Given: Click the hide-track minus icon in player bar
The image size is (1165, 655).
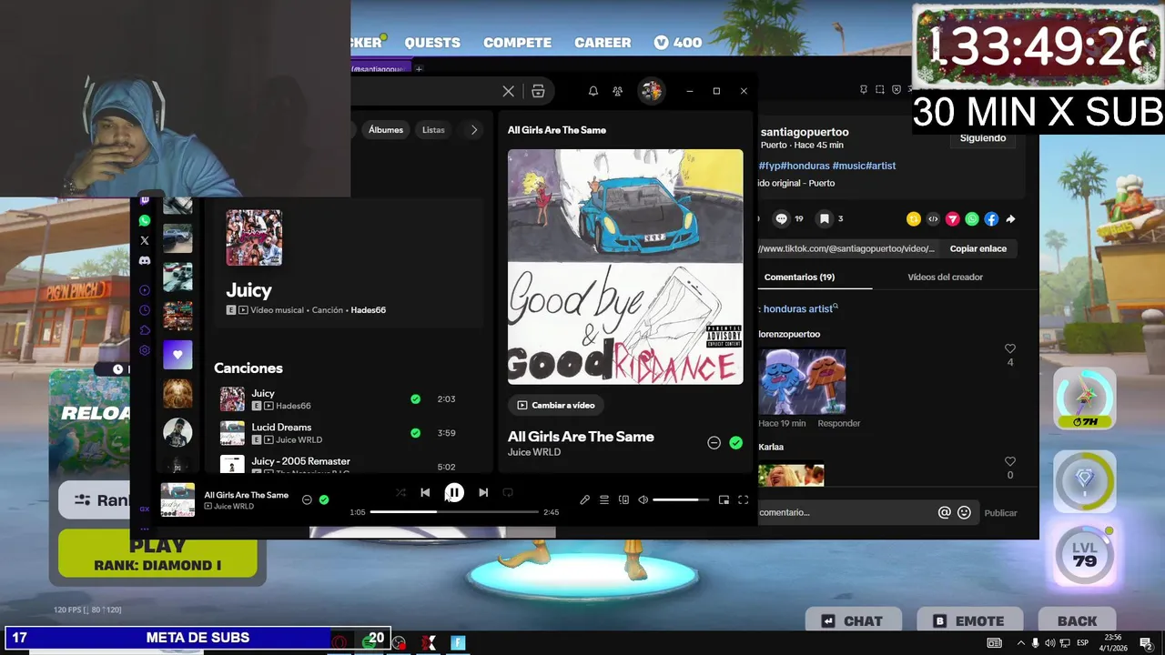Looking at the screenshot, I should point(307,499).
